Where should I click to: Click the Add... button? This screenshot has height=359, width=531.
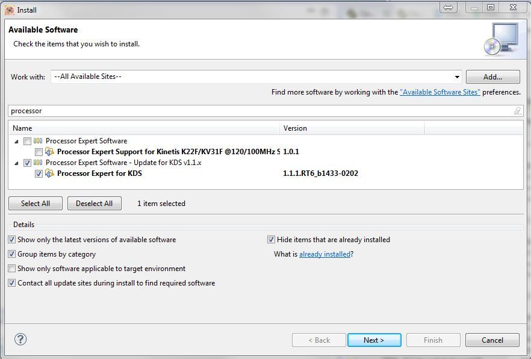coord(492,77)
